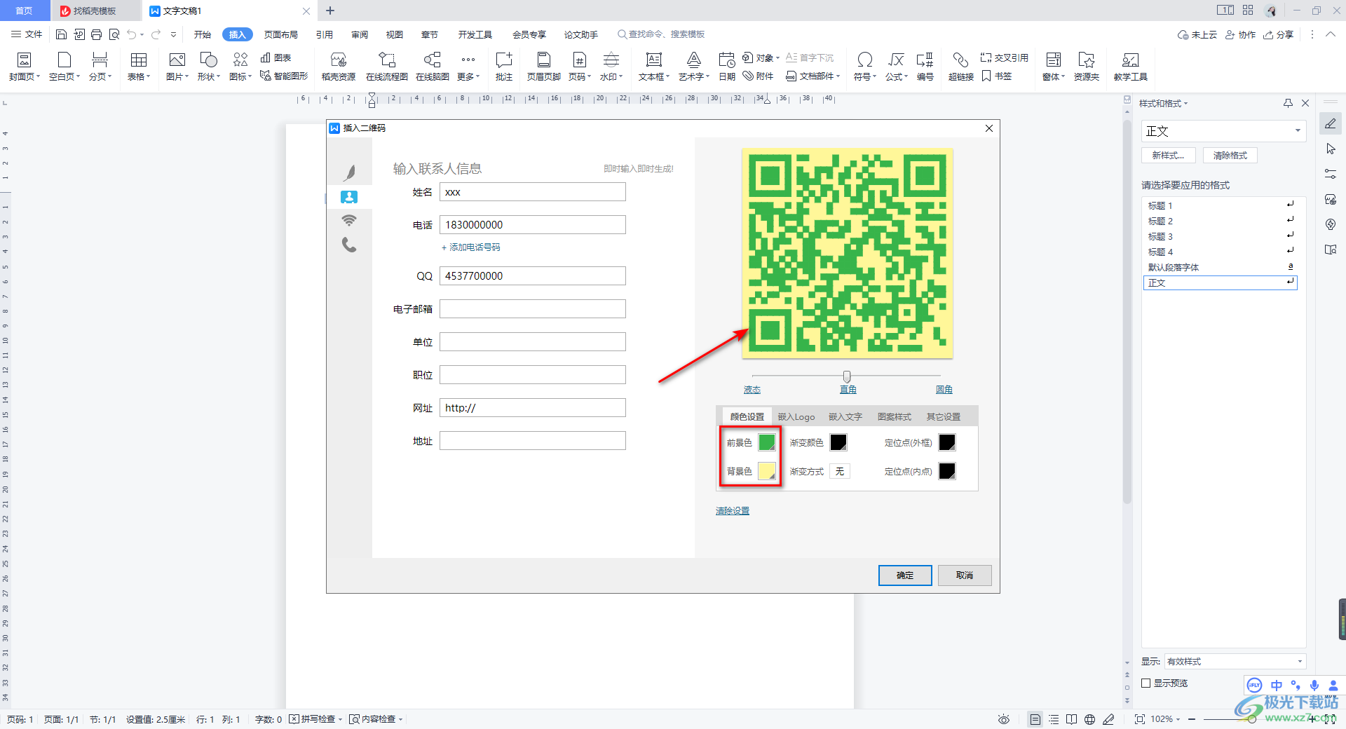Open the online mind map tool
Viewport: 1346px width, 729px height.
(x=433, y=67)
